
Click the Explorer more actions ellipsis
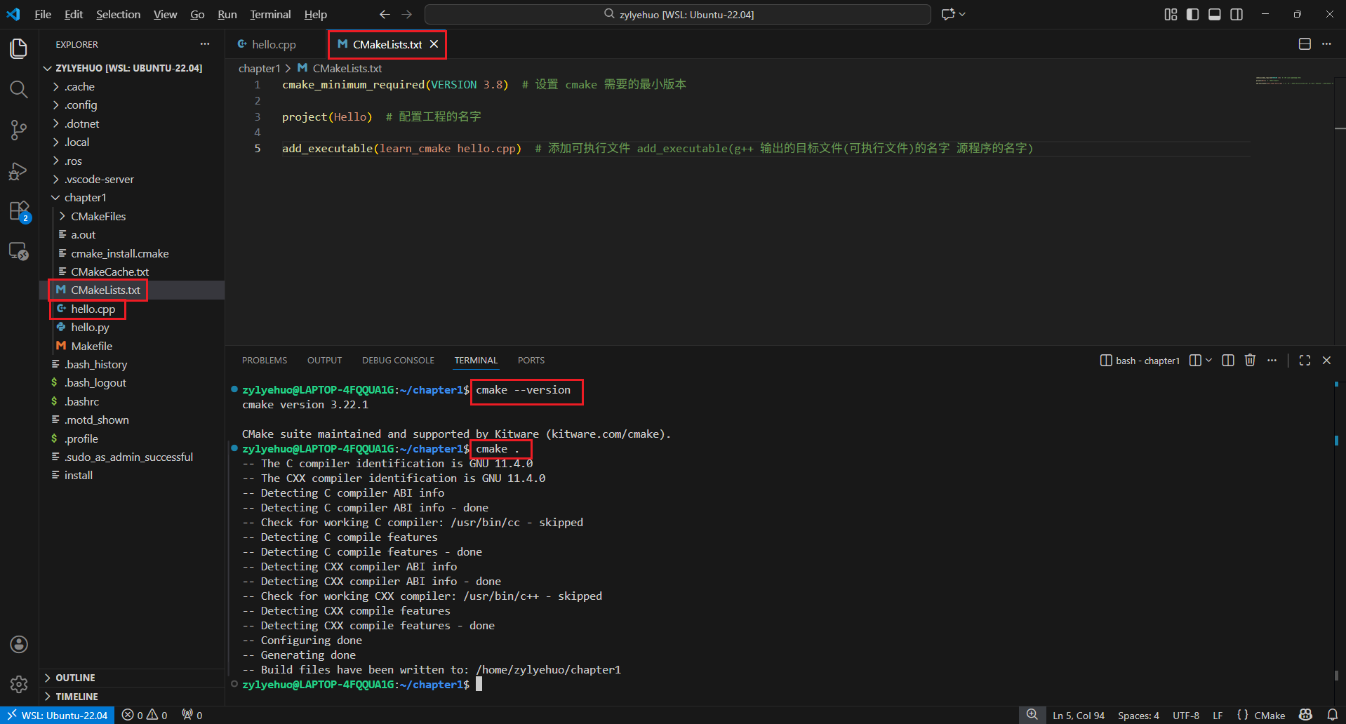pyautogui.click(x=205, y=44)
